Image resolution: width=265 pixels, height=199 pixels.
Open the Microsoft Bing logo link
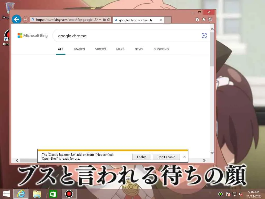click(33, 35)
